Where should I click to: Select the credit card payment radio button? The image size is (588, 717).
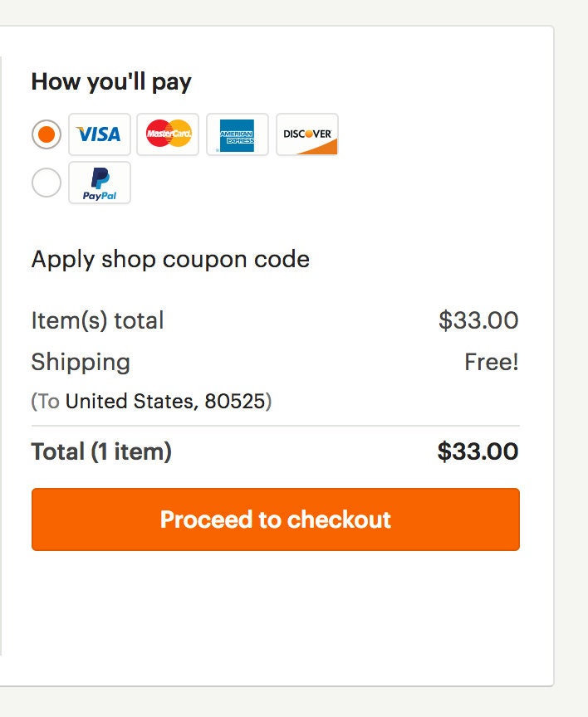pyautogui.click(x=47, y=134)
